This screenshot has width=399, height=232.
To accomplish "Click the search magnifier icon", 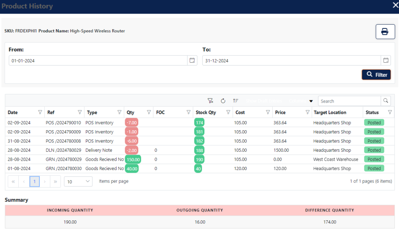I will click(386, 101).
